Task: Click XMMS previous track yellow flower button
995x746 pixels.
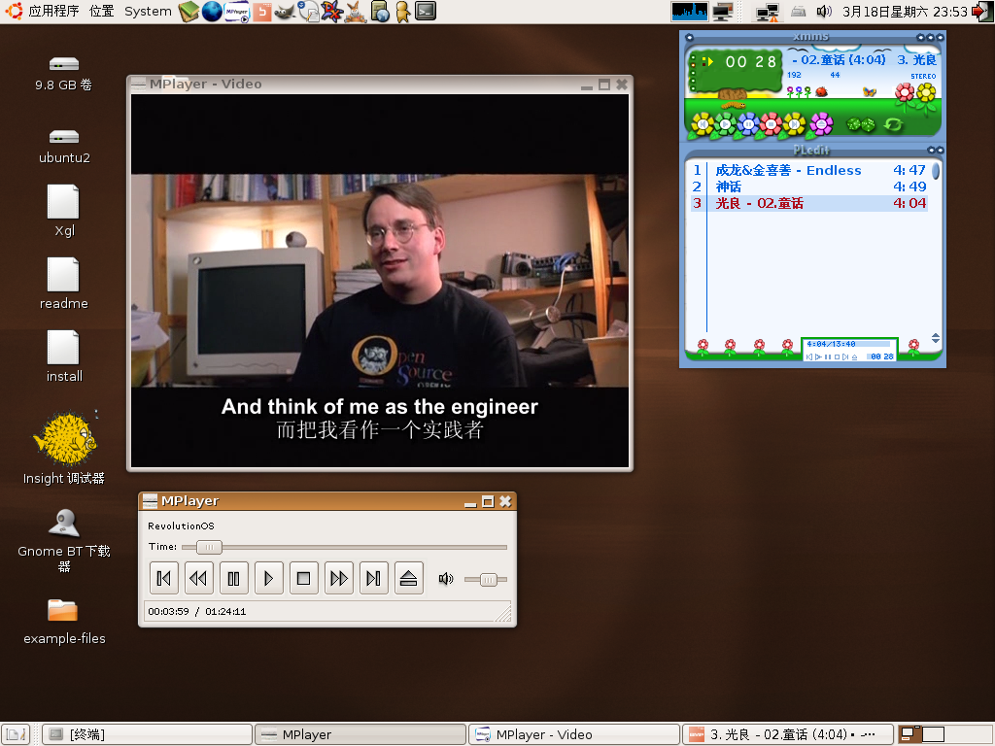Action: pos(702,124)
